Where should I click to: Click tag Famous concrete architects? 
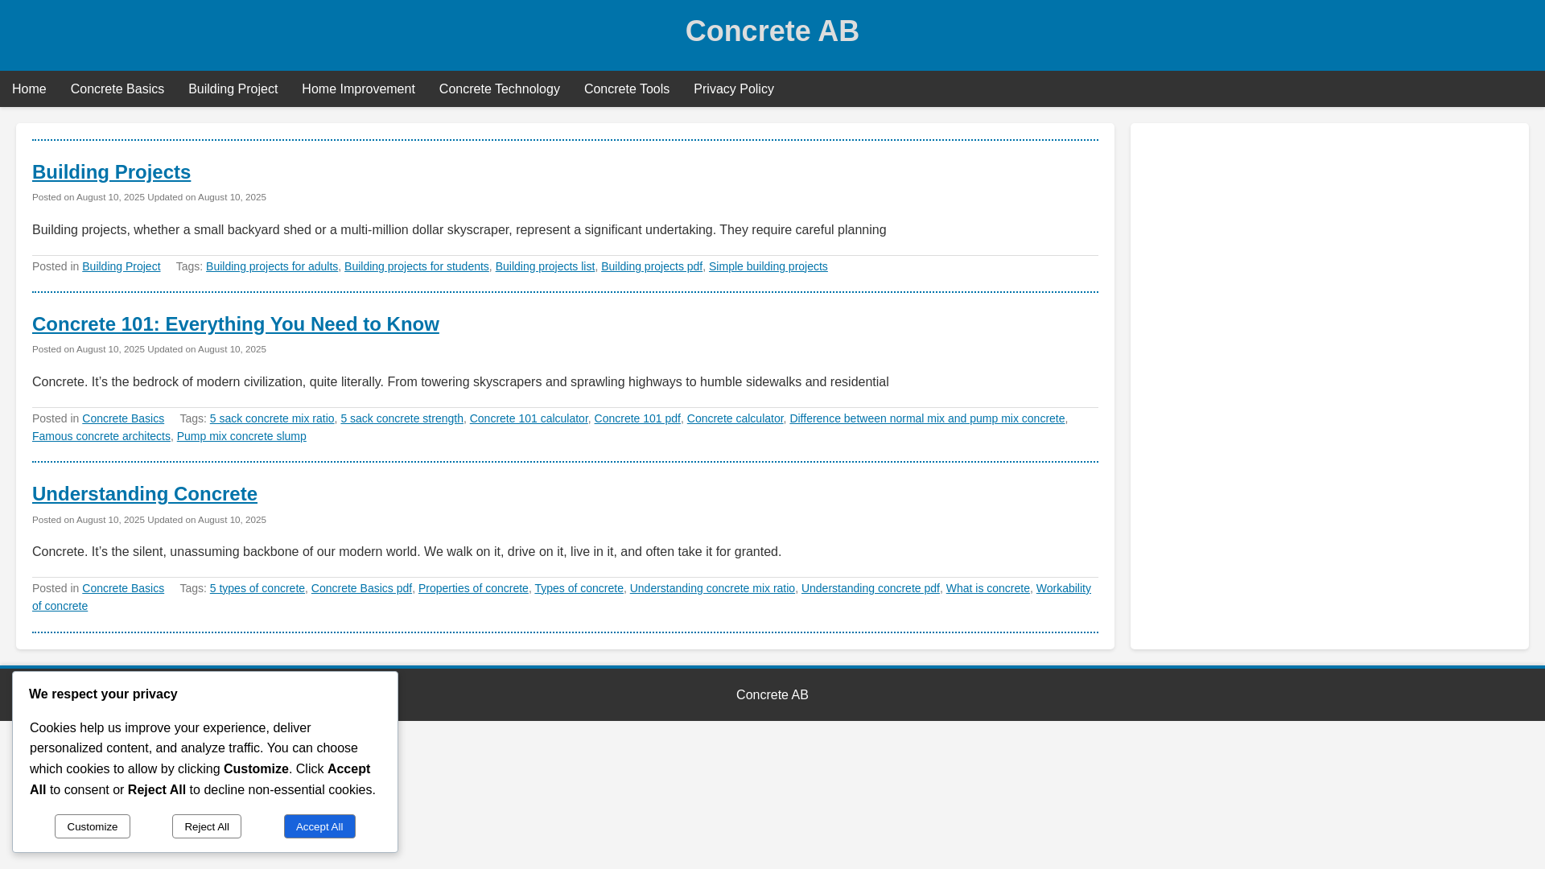pos(101,436)
